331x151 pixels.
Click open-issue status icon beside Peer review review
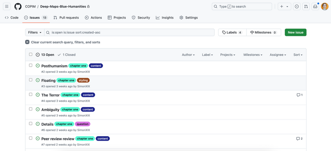[x=38, y=139]
